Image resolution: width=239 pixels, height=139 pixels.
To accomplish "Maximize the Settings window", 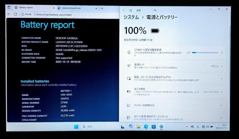I will pos(219,9).
